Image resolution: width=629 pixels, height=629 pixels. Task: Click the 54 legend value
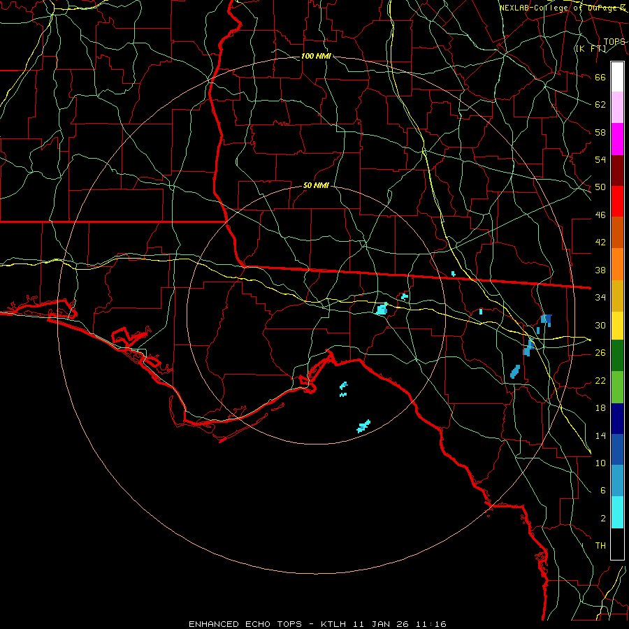(x=600, y=159)
